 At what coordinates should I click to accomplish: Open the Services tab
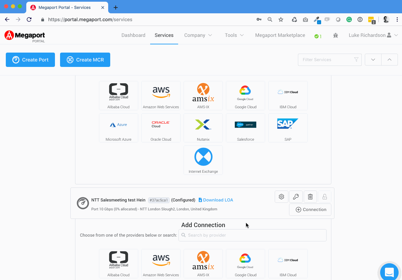tap(164, 35)
